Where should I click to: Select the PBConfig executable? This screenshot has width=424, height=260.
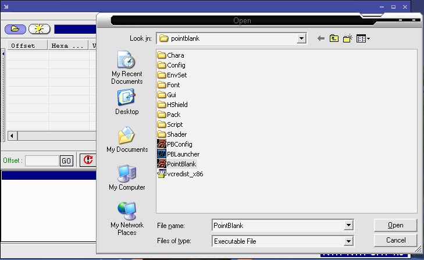pos(175,144)
